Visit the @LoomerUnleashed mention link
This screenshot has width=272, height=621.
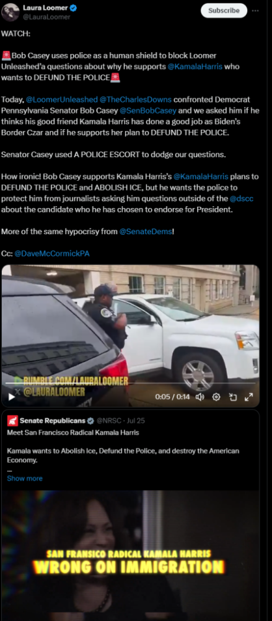(x=62, y=100)
